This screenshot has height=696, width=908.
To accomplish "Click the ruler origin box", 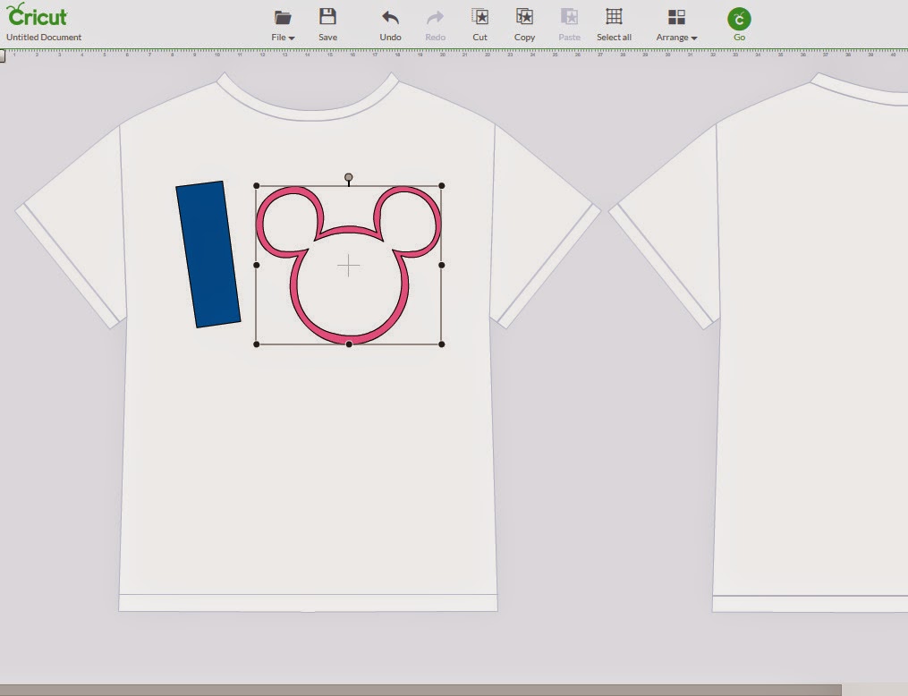I will tap(3, 55).
